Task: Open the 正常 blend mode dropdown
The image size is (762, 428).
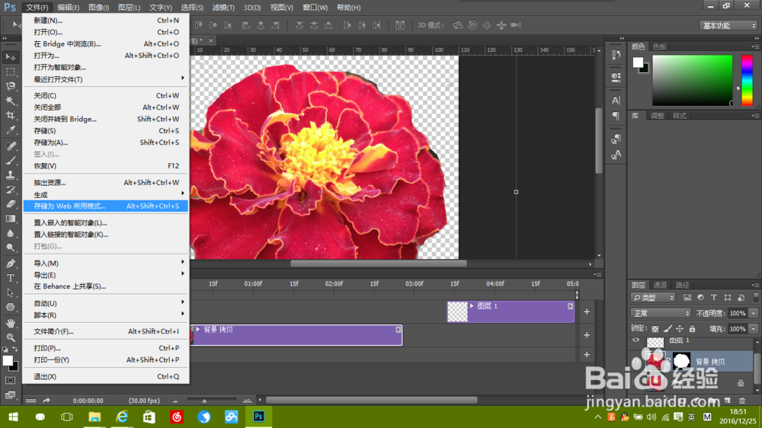Action: [x=661, y=313]
